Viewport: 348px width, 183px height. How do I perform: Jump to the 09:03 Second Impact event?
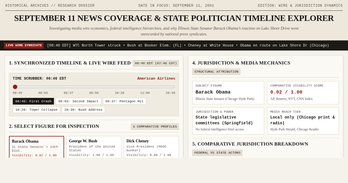78,101
